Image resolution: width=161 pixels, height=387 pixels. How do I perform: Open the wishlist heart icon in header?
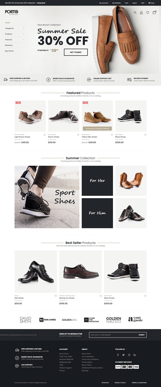pos(148,13)
